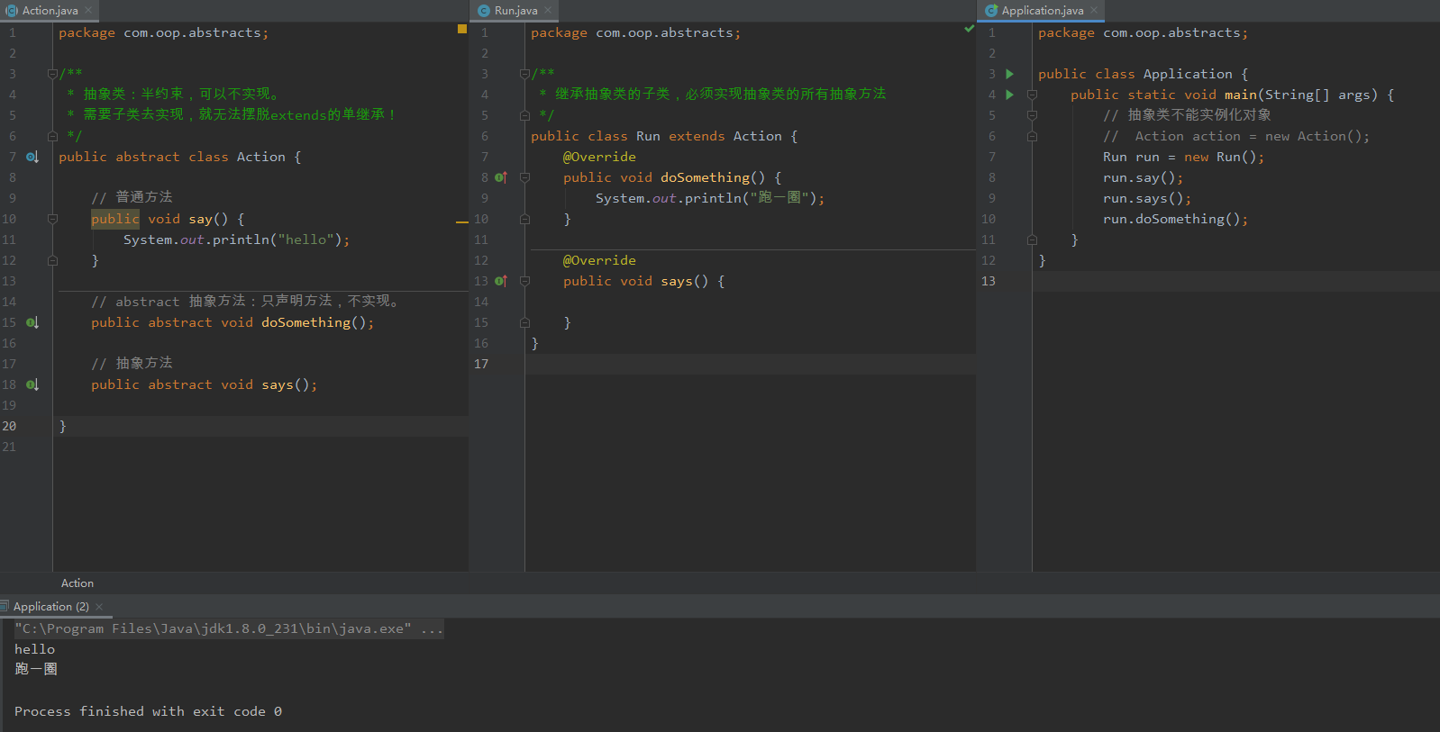The height and width of the screenshot is (732, 1440).
Task: Collapse the Javadoc comment in Action.java
Action: (52, 74)
